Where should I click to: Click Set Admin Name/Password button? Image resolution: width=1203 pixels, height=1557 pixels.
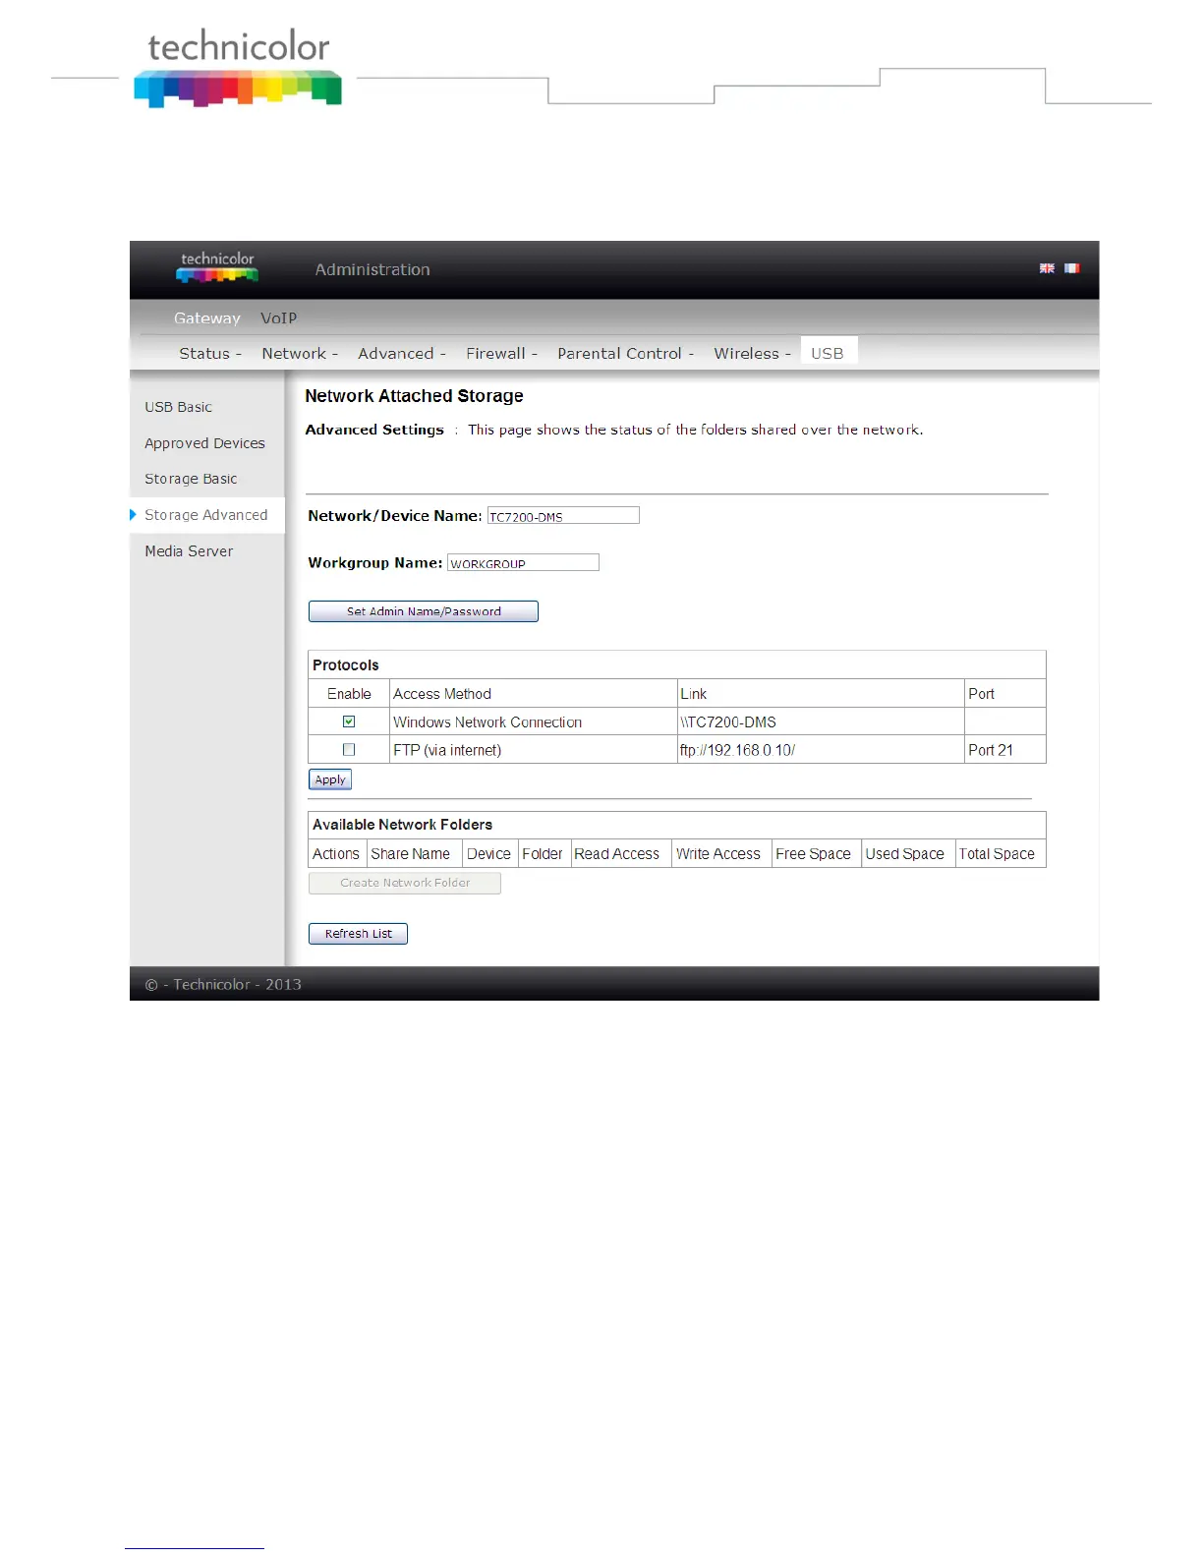[424, 611]
